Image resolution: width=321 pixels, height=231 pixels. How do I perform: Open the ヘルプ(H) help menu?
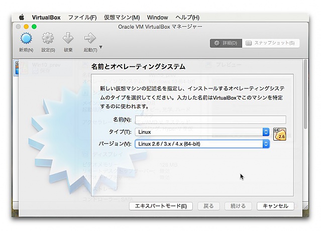pos(187,17)
